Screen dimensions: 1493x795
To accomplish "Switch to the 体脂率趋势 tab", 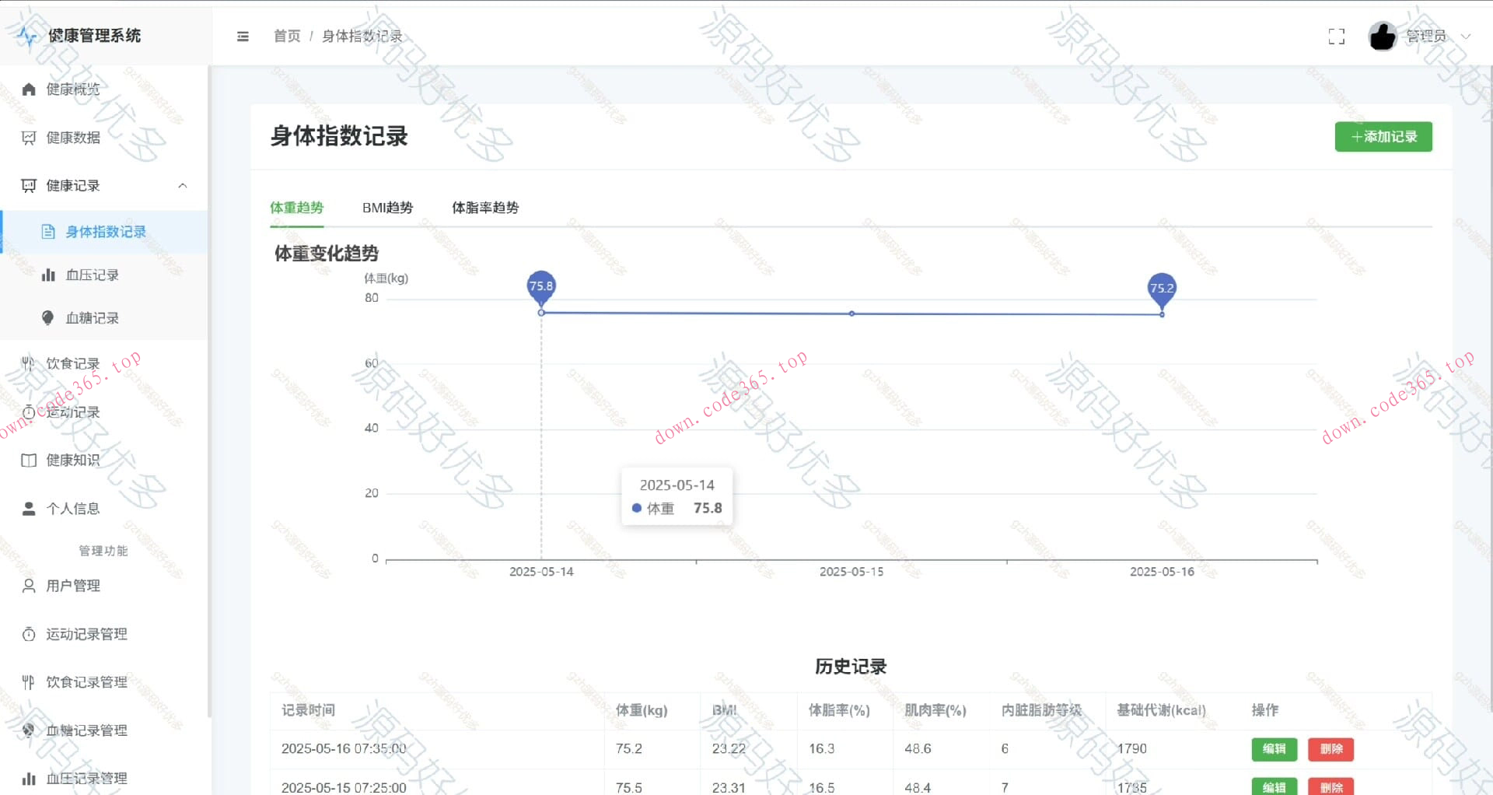I will (x=485, y=208).
